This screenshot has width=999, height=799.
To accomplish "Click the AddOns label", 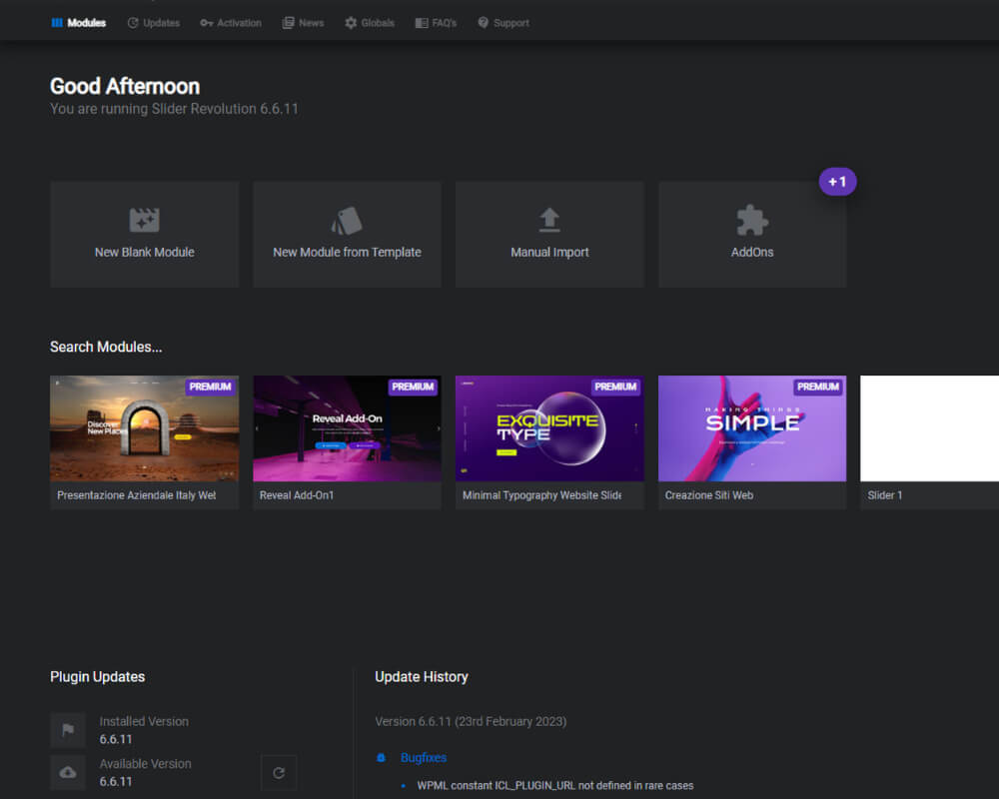I will pos(752,253).
